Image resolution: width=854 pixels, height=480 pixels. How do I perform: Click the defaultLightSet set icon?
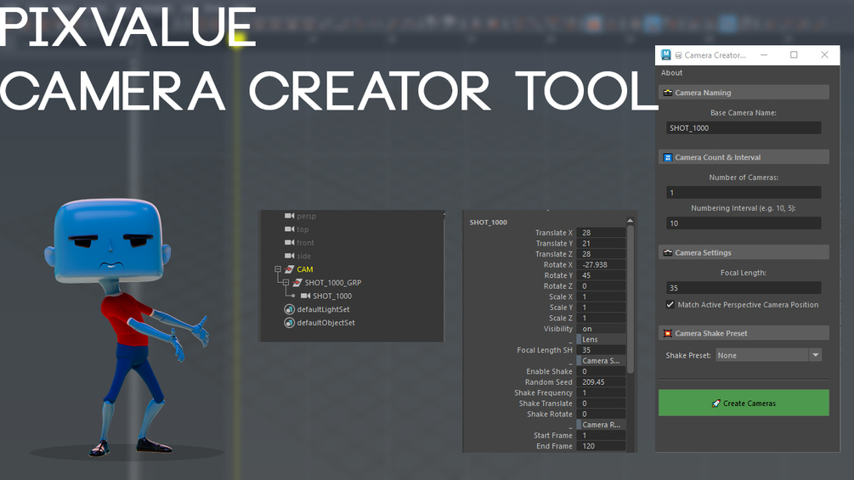289,309
